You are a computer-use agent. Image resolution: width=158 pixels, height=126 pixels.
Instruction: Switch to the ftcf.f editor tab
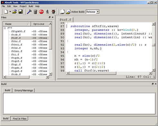click(x=65, y=20)
